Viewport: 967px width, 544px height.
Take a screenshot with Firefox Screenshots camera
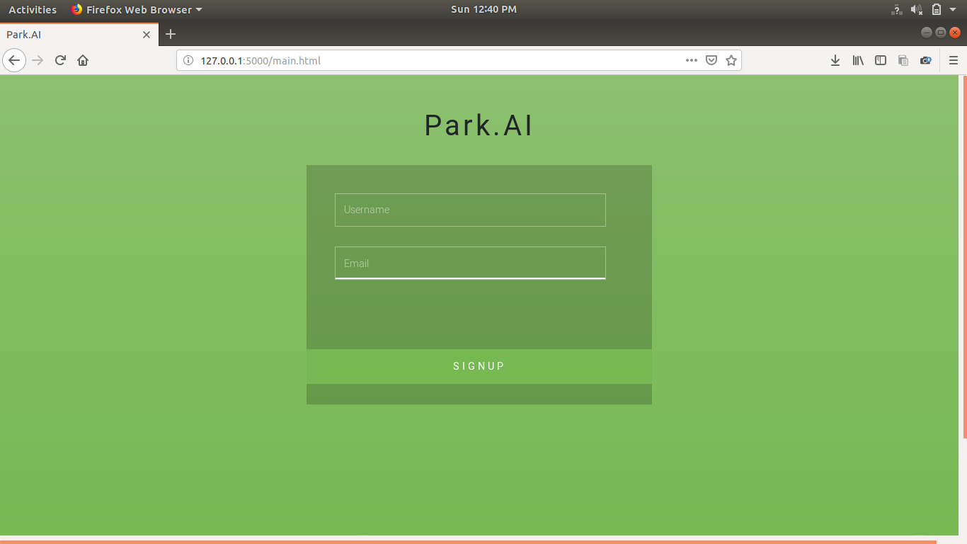pos(925,60)
